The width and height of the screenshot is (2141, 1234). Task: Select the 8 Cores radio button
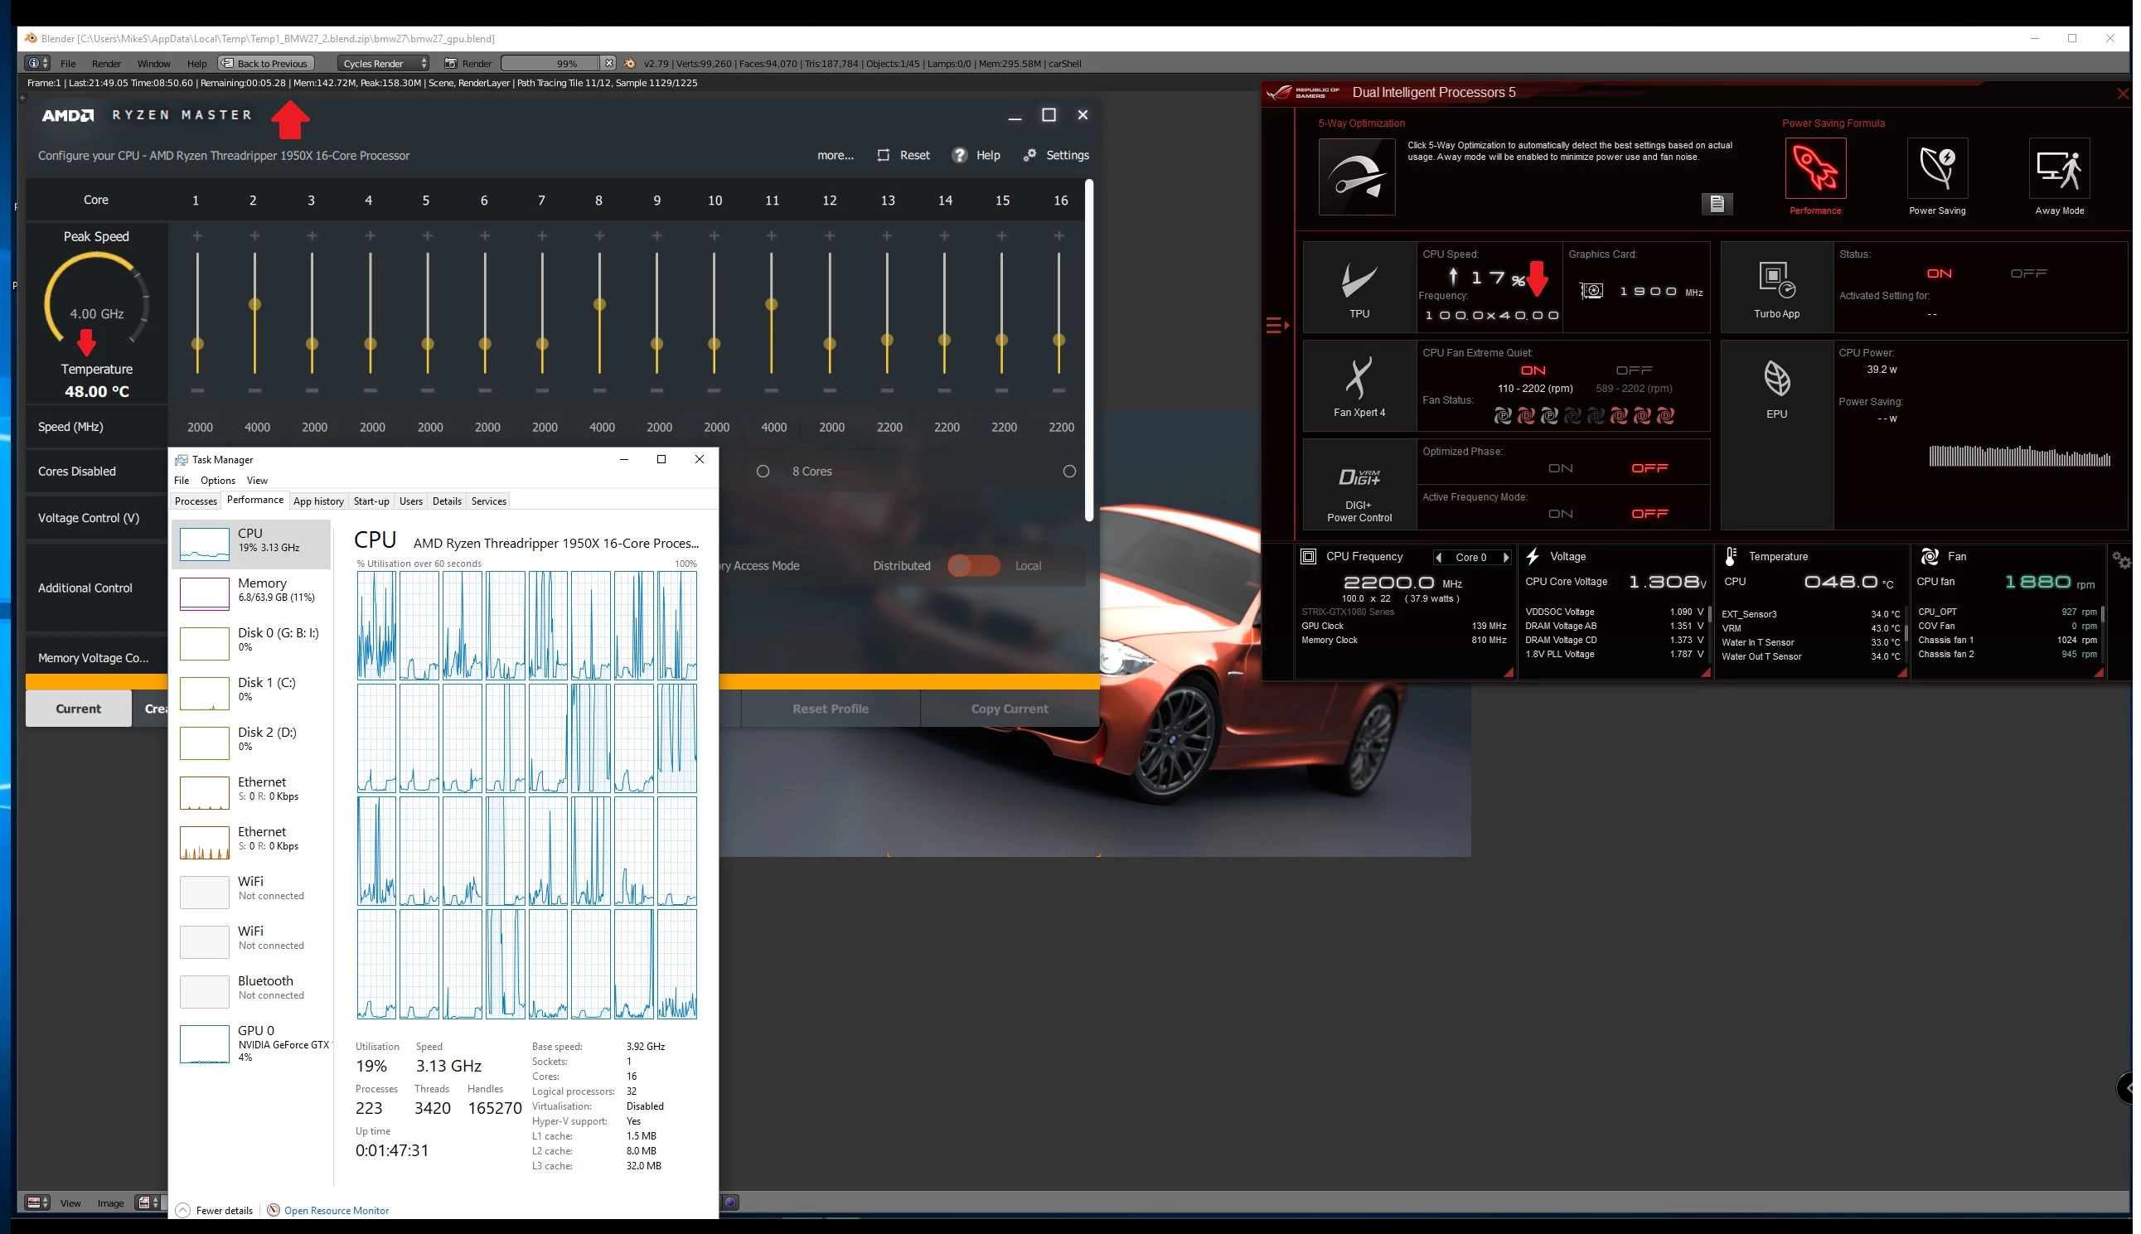[763, 472]
